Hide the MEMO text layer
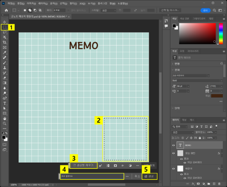 tap(173, 146)
